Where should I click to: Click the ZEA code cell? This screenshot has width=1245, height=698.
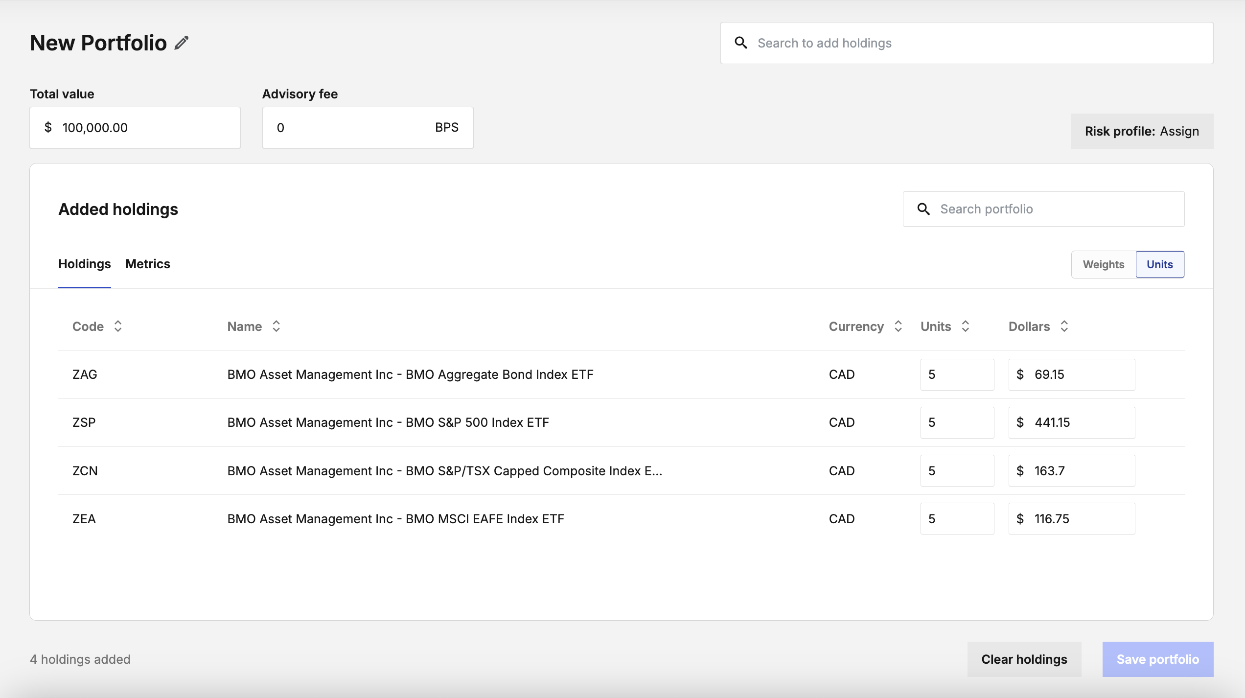[84, 519]
